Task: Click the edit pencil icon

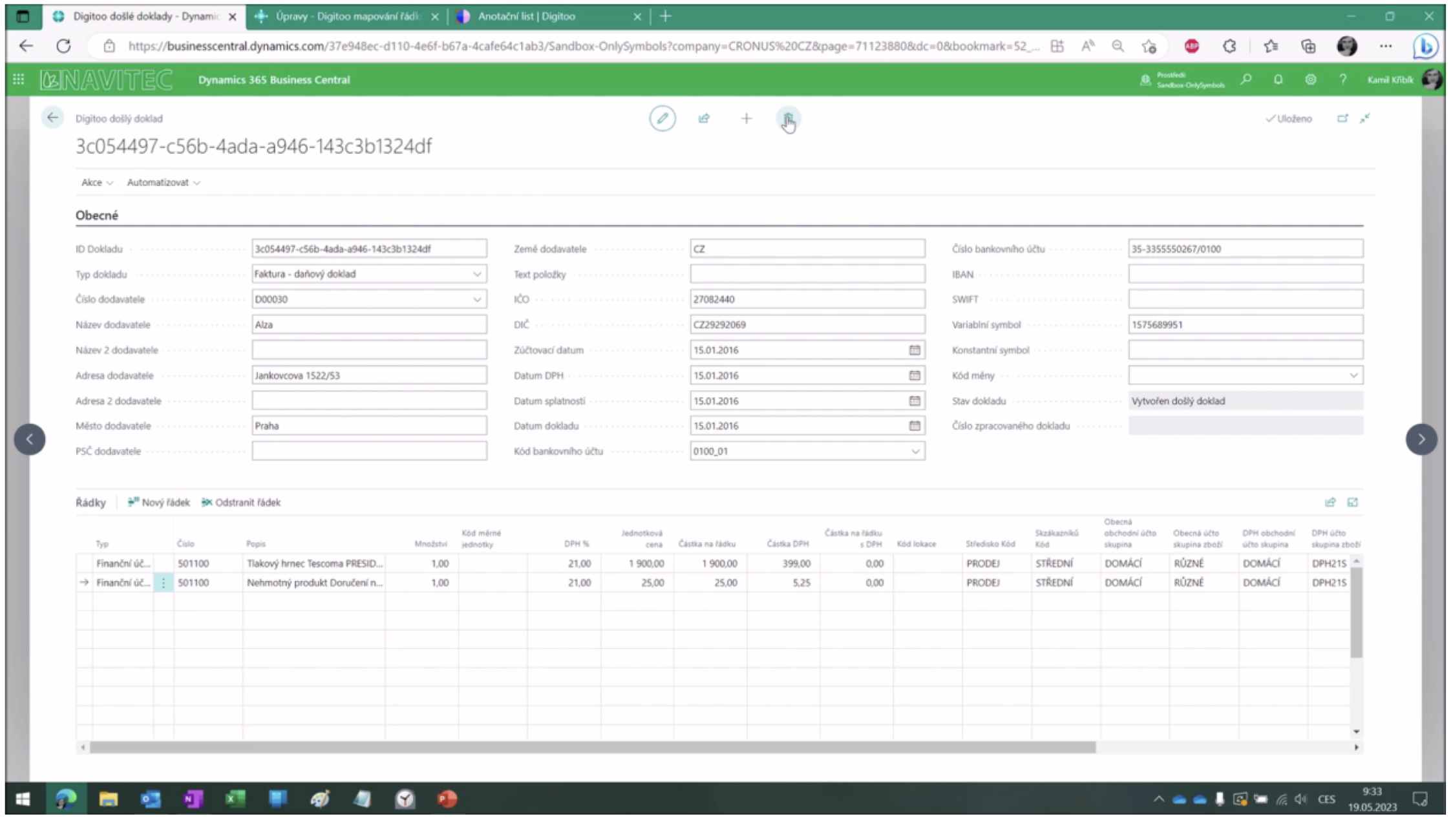Action: pyautogui.click(x=662, y=119)
